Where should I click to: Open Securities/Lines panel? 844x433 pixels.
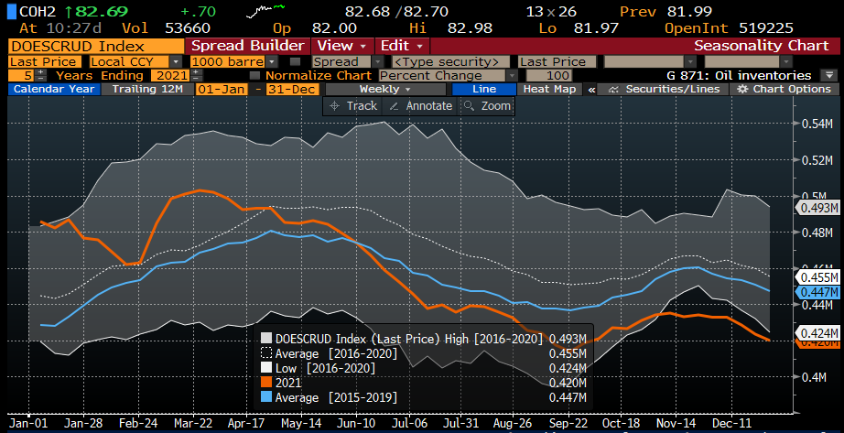coord(663,90)
